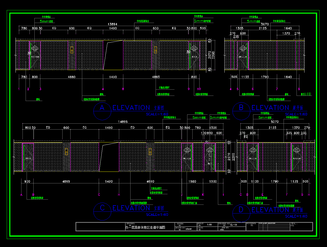This screenshot has width=327, height=247.
Task: Select drawing number EL-1H in title block
Action: 234,225
